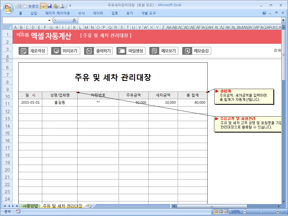
Task: Click the Insert Worksheet tab icon
Action: click(x=90, y=206)
